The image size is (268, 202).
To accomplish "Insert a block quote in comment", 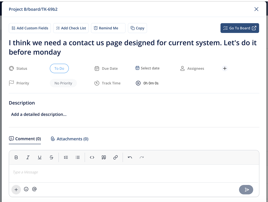I will pyautogui.click(x=104, y=157).
